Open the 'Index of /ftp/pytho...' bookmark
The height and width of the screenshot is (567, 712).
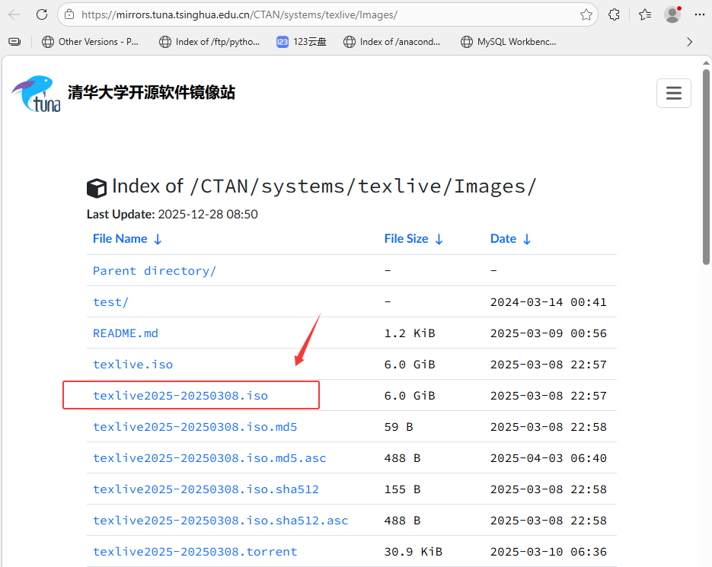pyautogui.click(x=209, y=42)
